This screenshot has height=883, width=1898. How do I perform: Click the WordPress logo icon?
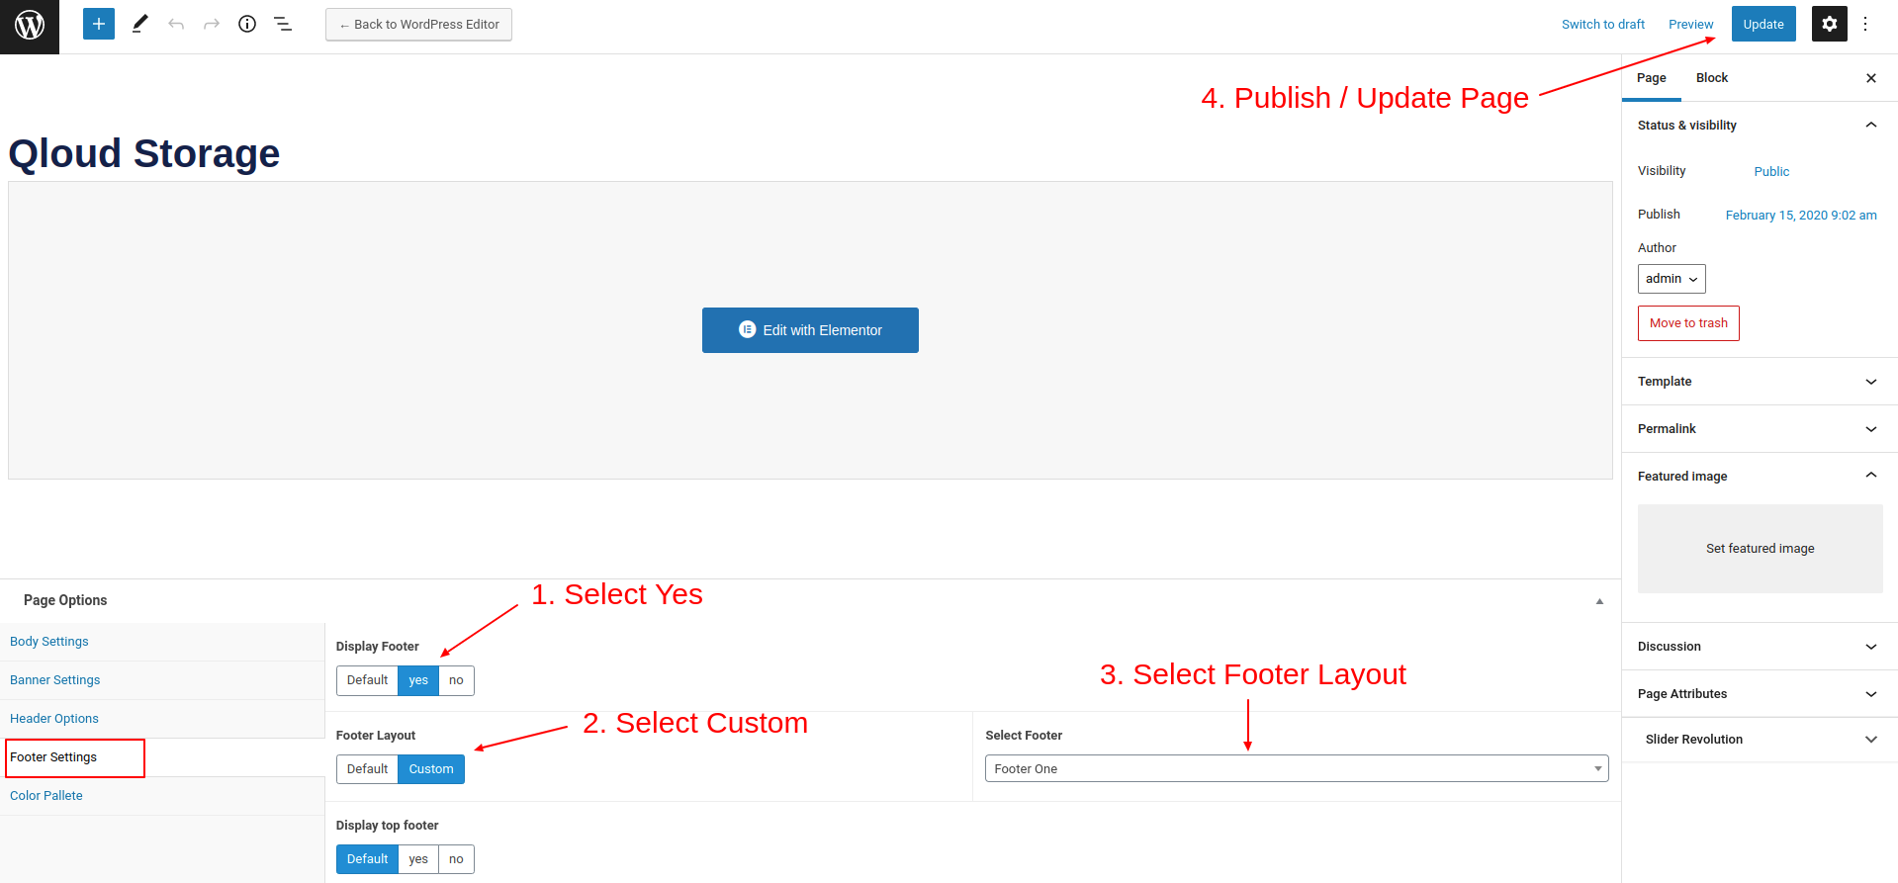click(x=30, y=26)
